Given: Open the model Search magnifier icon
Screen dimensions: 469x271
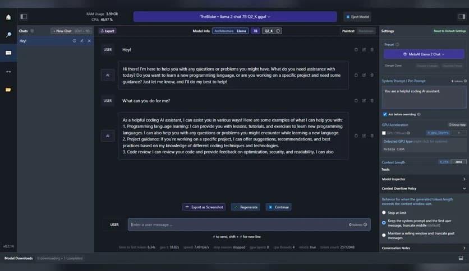Looking at the screenshot, I should 8,35.
